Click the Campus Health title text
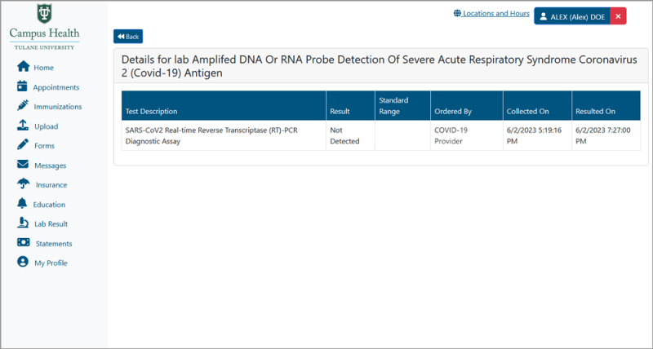Image resolution: width=653 pixels, height=349 pixels. tap(44, 33)
